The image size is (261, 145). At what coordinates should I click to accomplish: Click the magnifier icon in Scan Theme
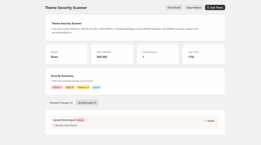click(208, 7)
